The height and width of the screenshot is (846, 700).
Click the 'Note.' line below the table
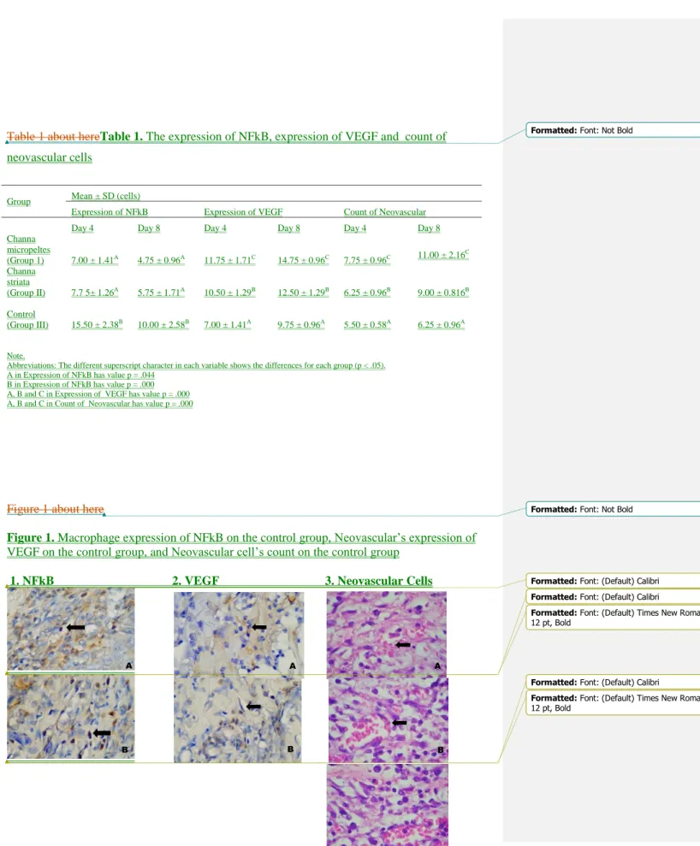click(x=15, y=356)
